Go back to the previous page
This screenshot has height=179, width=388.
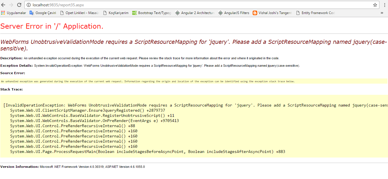click(x=3, y=5)
